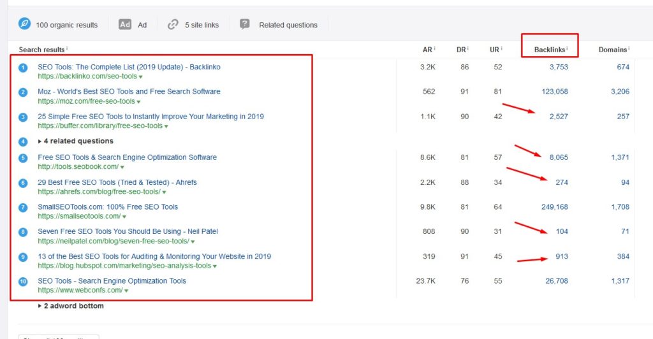The width and height of the screenshot is (653, 339).
Task: Click the Ad badge icon
Action: (125, 25)
